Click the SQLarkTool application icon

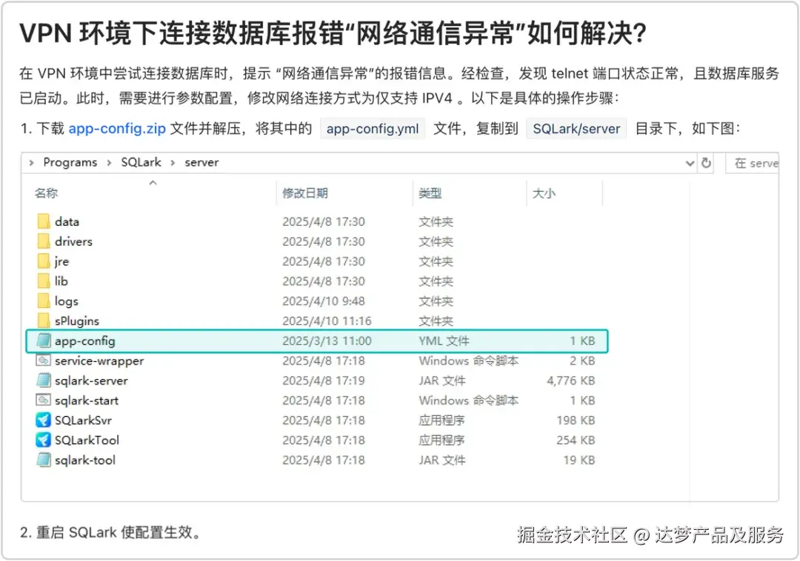(x=44, y=440)
